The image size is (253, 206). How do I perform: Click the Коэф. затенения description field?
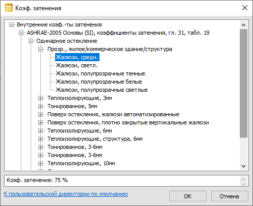127,181
